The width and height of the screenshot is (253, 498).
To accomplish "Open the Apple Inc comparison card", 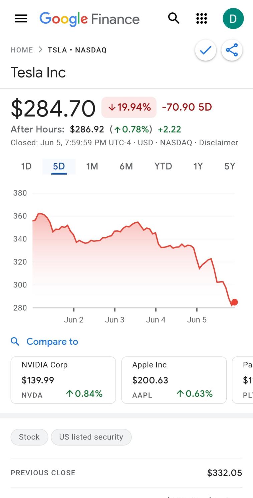I will coord(174,380).
